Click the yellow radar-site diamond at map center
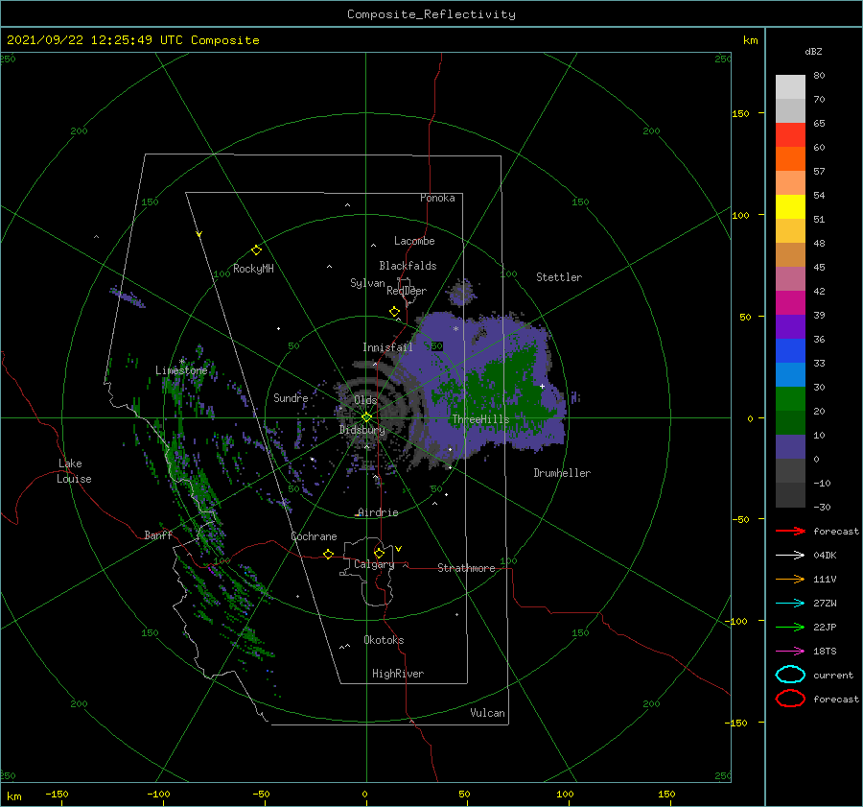Screen dimensions: 863x807 (x=366, y=417)
